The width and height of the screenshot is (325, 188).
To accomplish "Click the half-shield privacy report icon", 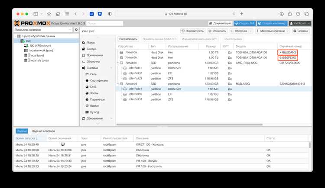I will click(110, 14).
